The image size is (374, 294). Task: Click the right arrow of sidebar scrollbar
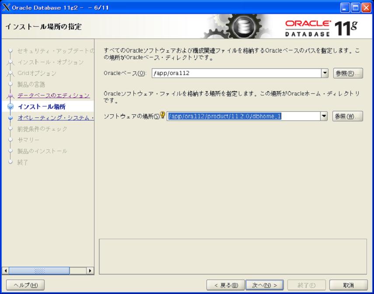[90, 271]
